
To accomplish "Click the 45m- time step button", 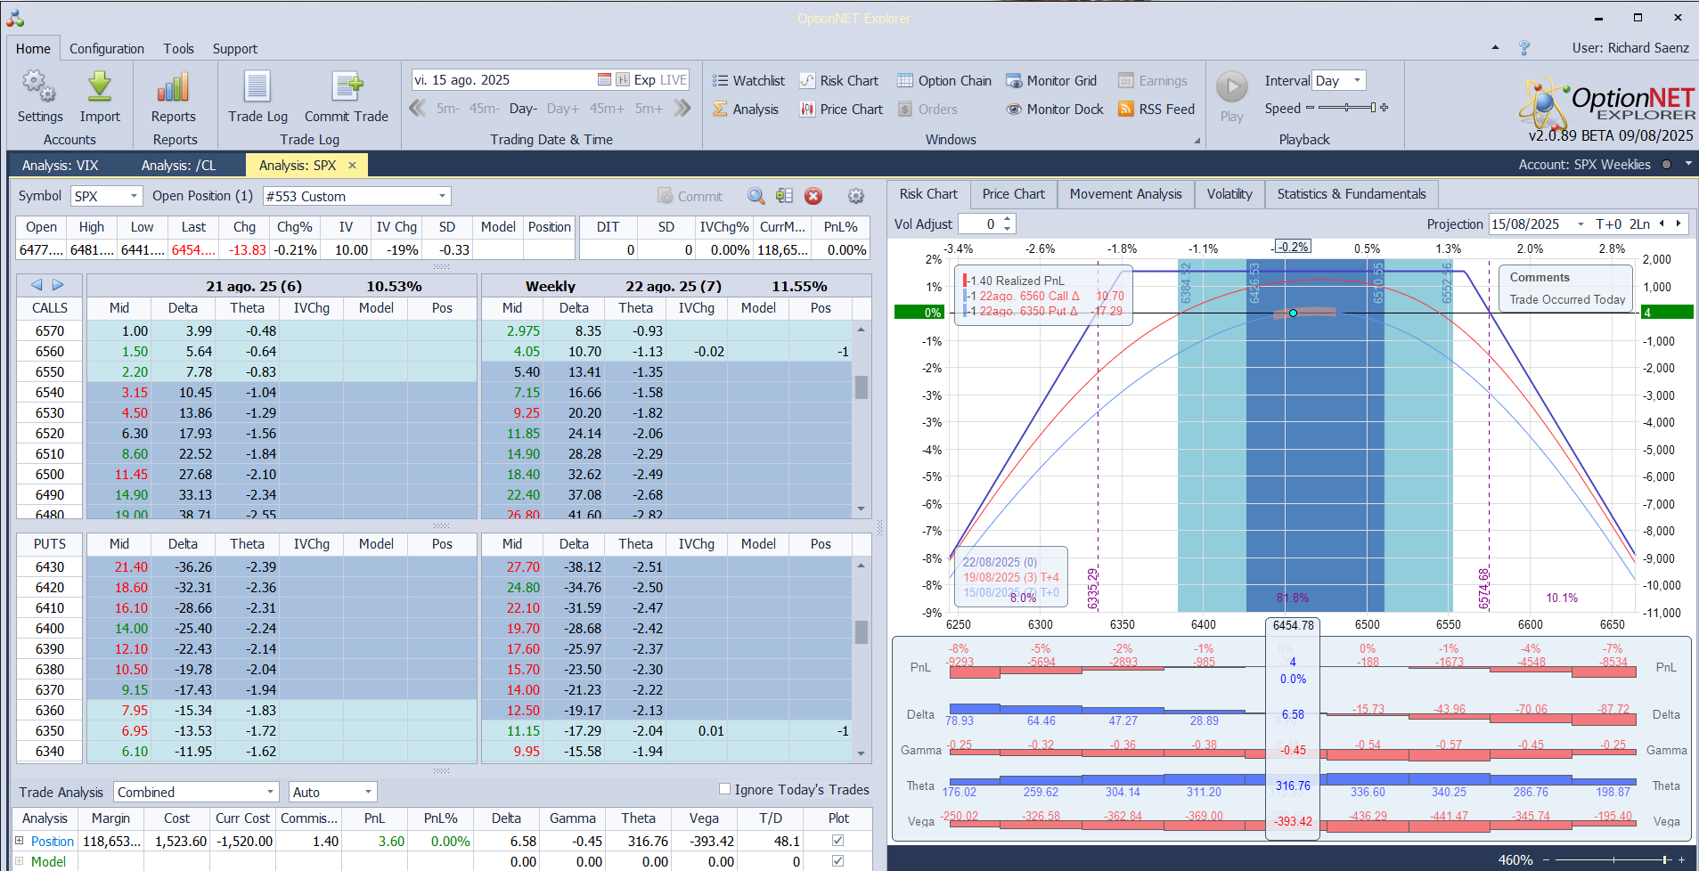I will coord(484,109).
